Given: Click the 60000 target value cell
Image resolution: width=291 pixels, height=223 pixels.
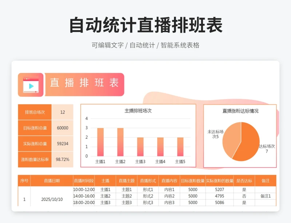Looking at the screenshot, I should [63, 128].
